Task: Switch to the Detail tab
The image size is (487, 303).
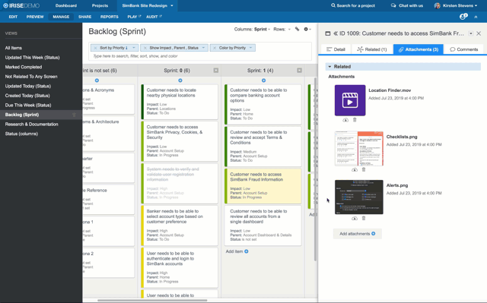Action: 336,49
